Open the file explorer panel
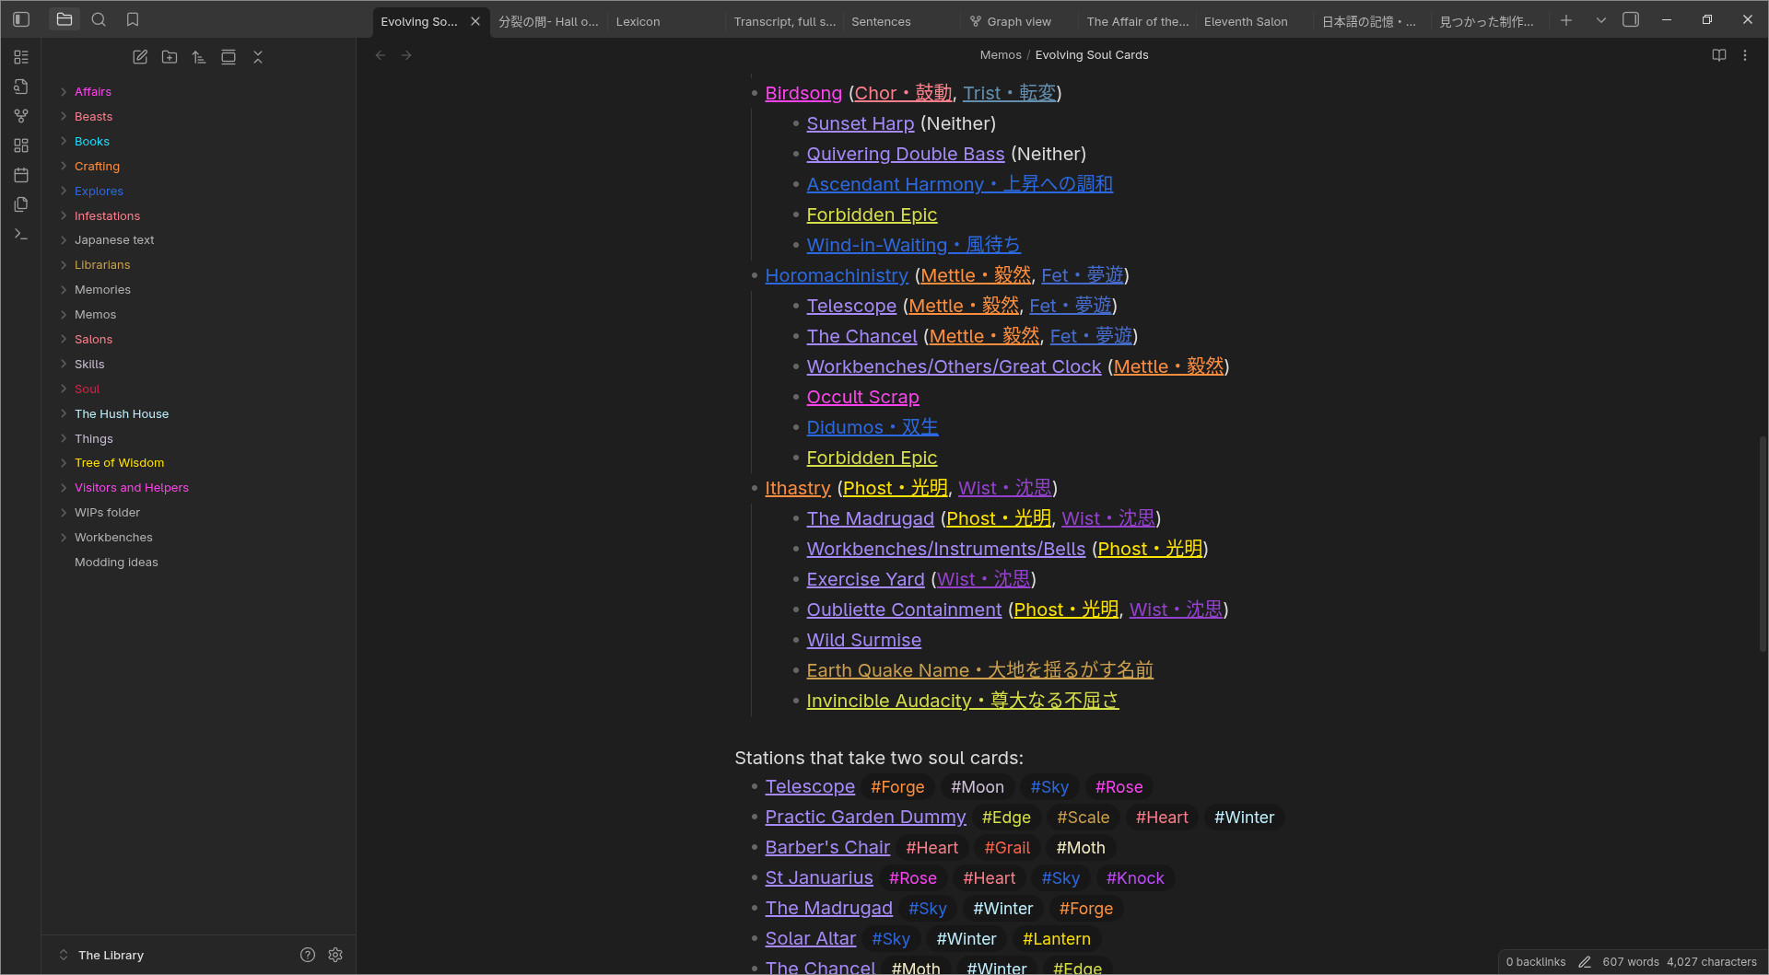Viewport: 1769px width, 975px height. [x=64, y=19]
